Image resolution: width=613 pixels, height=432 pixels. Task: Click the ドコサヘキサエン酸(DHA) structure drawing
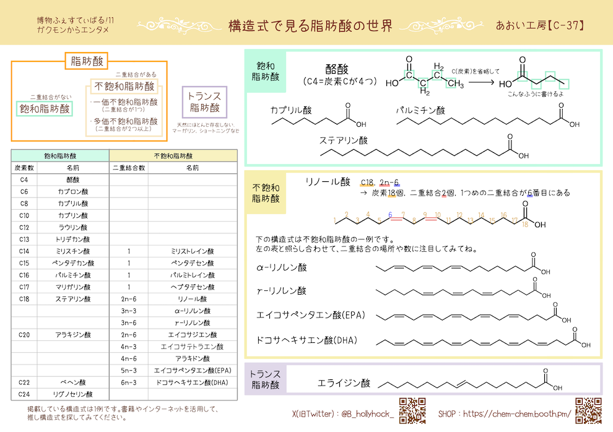tap(483, 338)
